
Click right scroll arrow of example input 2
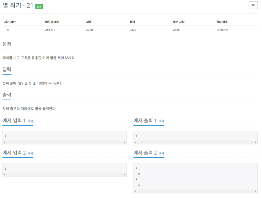point(125,174)
